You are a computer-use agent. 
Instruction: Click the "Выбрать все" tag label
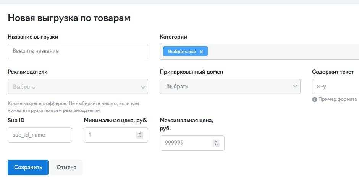(x=182, y=52)
